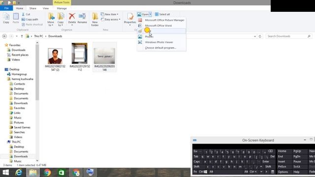This screenshot has height=177, width=315.
Task: Open the Manage picture tools tab
Action: [62, 8]
